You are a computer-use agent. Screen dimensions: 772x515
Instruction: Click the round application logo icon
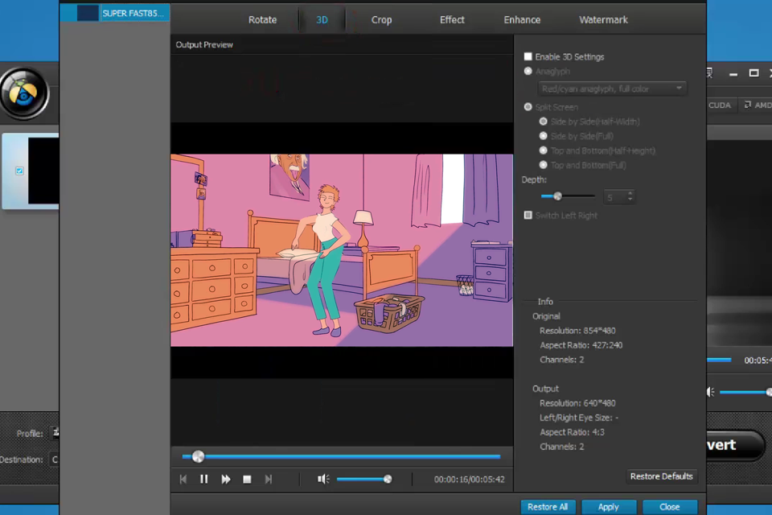click(24, 93)
